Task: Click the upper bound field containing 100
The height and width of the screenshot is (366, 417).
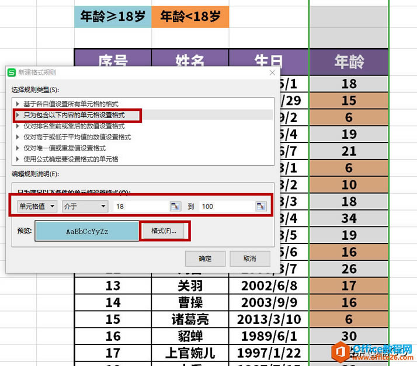Action: coord(227,206)
